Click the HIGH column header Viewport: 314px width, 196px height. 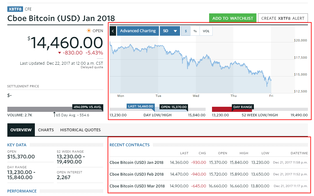[244, 153]
